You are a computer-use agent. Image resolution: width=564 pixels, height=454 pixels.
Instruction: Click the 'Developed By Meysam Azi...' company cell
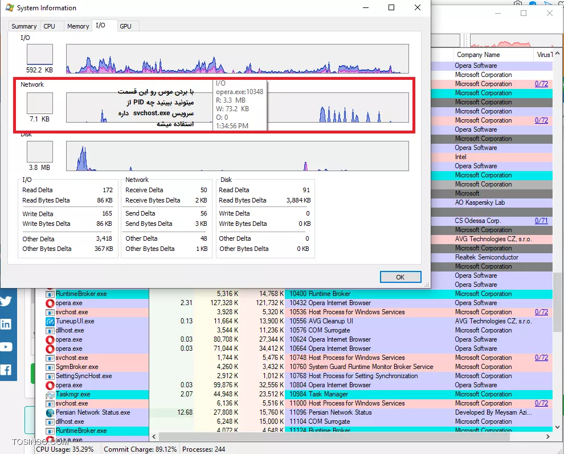pyautogui.click(x=493, y=412)
